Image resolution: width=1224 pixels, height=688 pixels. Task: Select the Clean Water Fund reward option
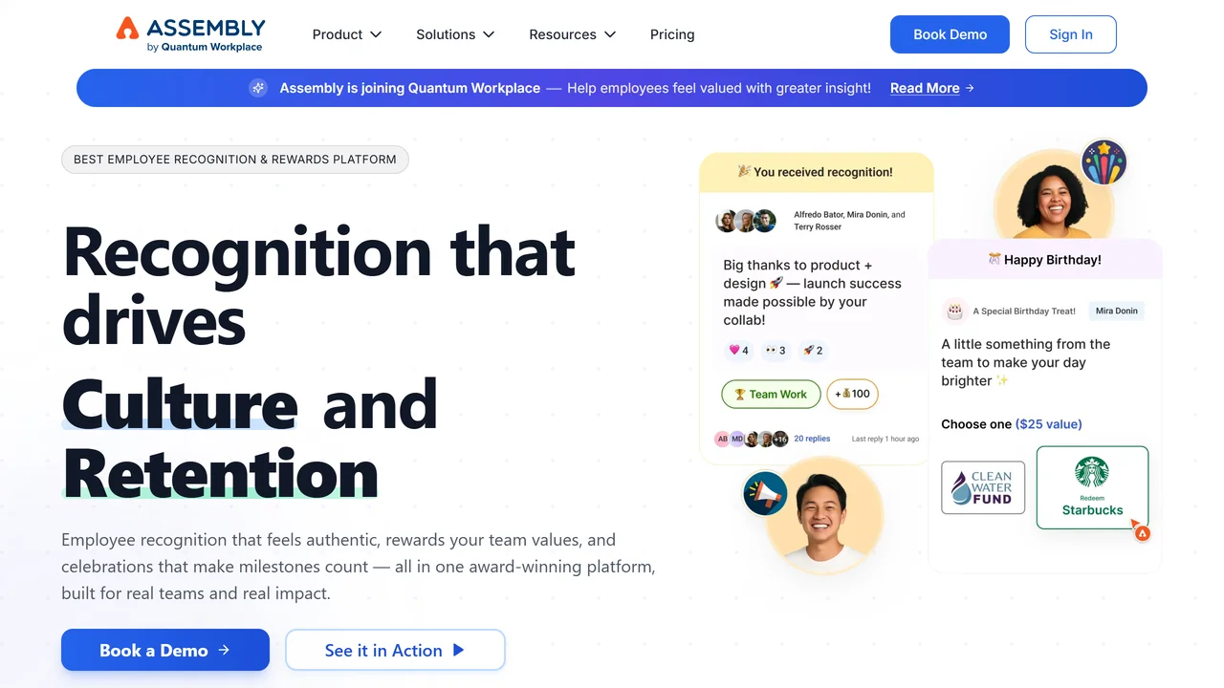pos(983,487)
